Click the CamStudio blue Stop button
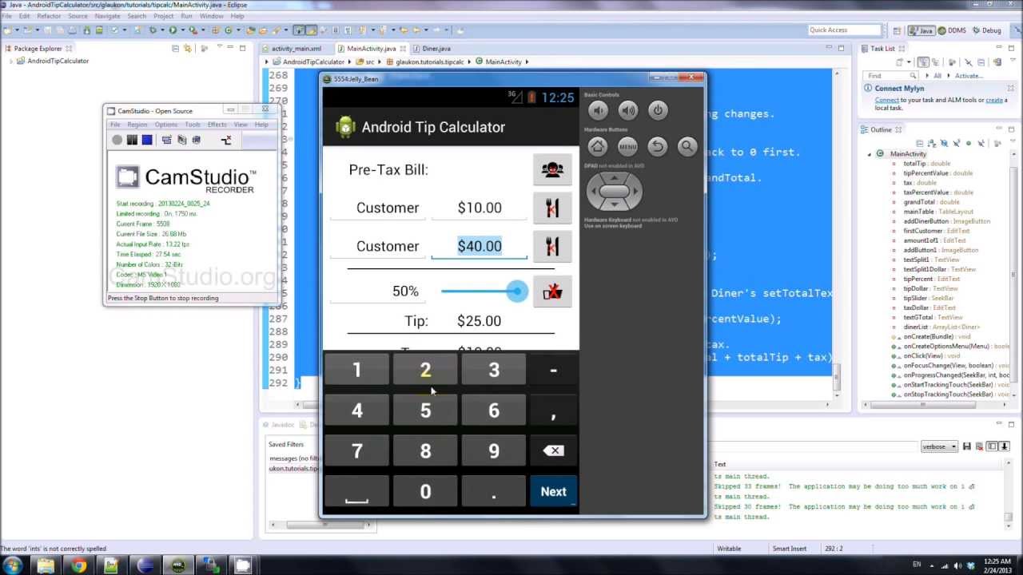Image resolution: width=1023 pixels, height=575 pixels. pos(147,140)
